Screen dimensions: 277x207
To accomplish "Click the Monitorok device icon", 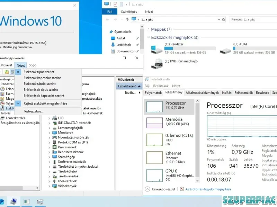I will pyautogui.click(x=55, y=132).
